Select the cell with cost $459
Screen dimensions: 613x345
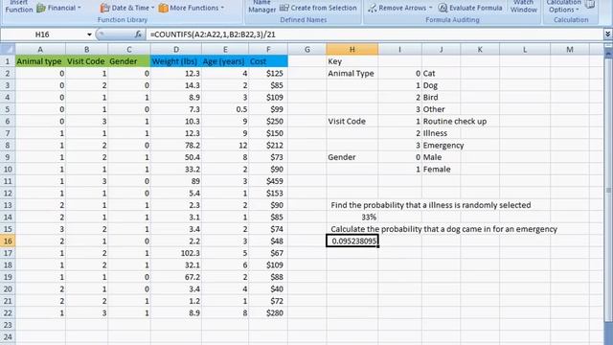(268, 181)
